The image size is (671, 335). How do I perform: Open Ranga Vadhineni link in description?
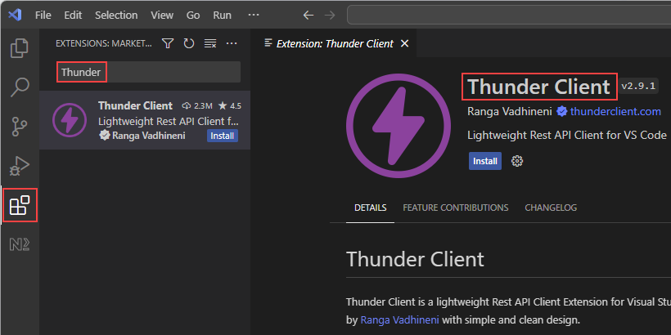(x=400, y=319)
